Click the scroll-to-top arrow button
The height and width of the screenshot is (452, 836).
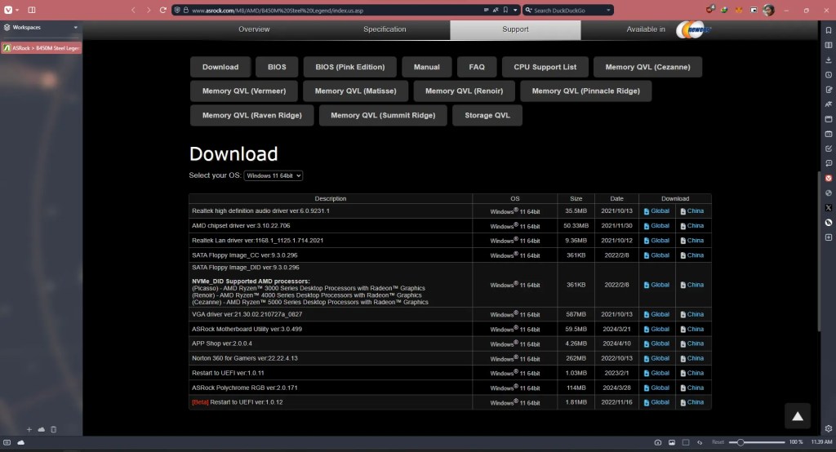(x=797, y=416)
